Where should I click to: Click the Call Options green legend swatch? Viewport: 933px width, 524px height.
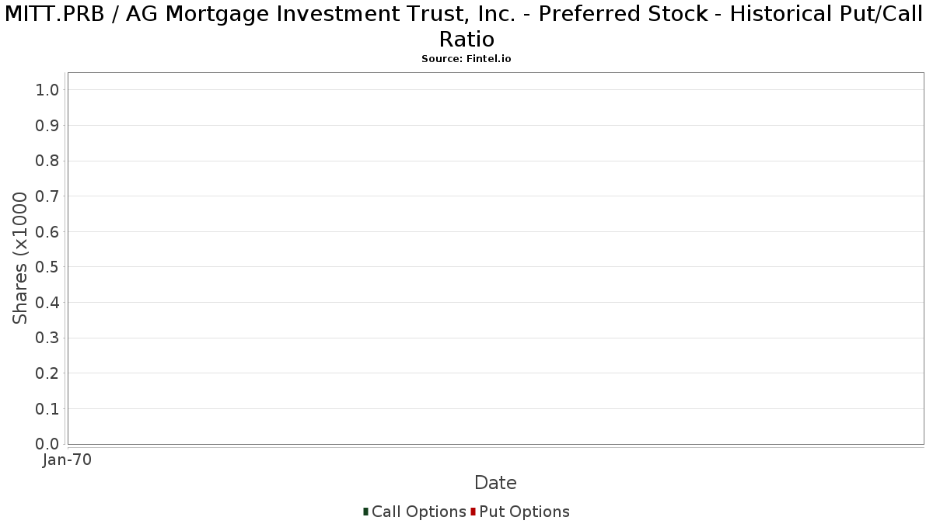click(x=365, y=512)
